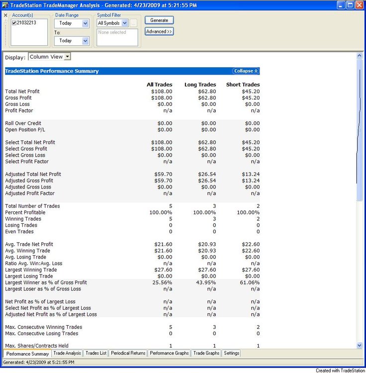
Task: Click 'Max. Shares/Contracts Held' label
Action: click(x=37, y=346)
